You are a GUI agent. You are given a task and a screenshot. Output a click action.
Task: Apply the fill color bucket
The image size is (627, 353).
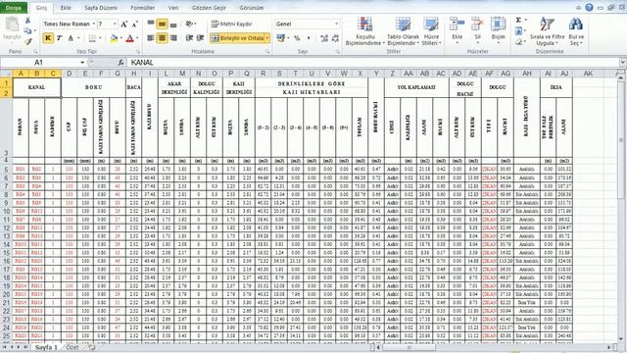pos(114,38)
